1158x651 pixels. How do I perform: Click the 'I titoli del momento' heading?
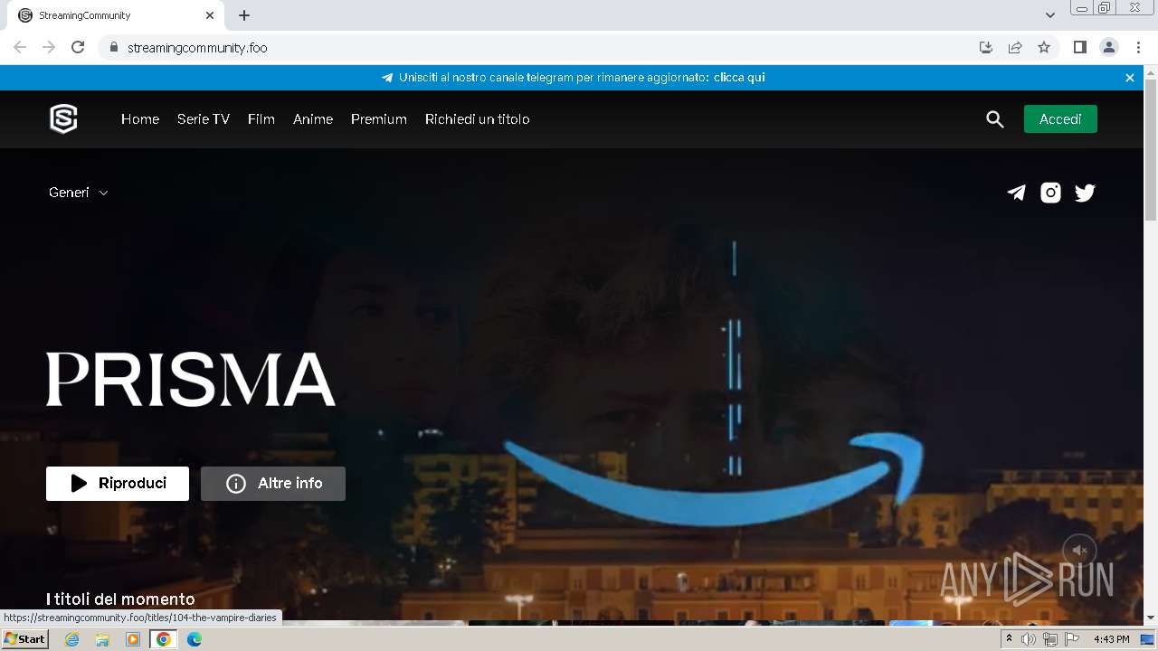pyautogui.click(x=120, y=599)
